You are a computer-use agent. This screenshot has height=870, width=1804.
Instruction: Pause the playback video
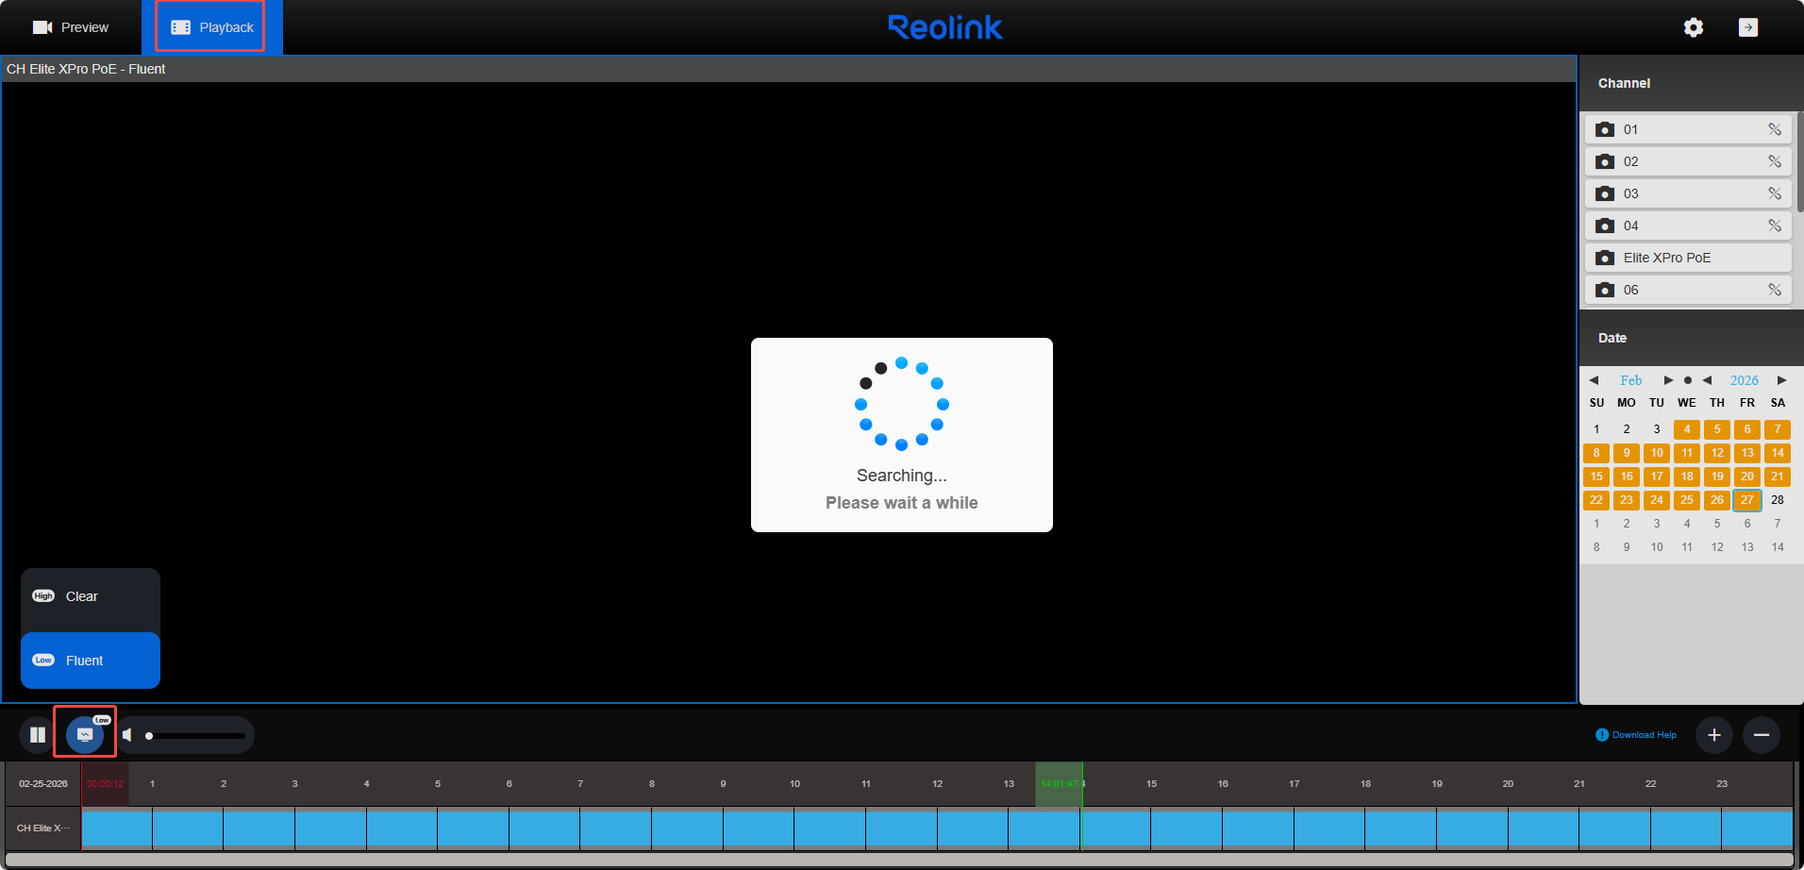(x=38, y=735)
